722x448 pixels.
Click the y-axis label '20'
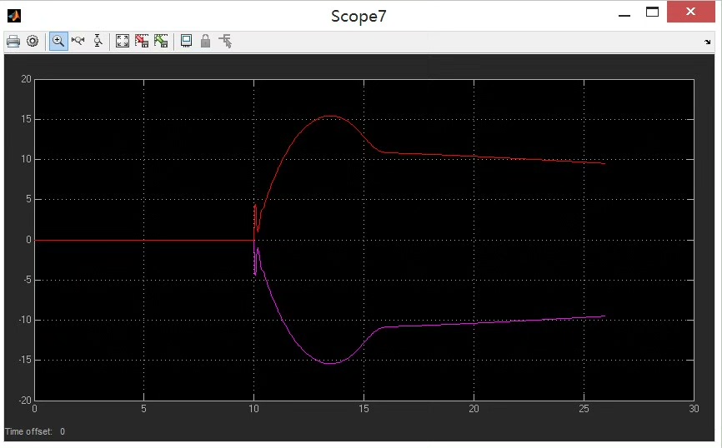[x=26, y=79]
